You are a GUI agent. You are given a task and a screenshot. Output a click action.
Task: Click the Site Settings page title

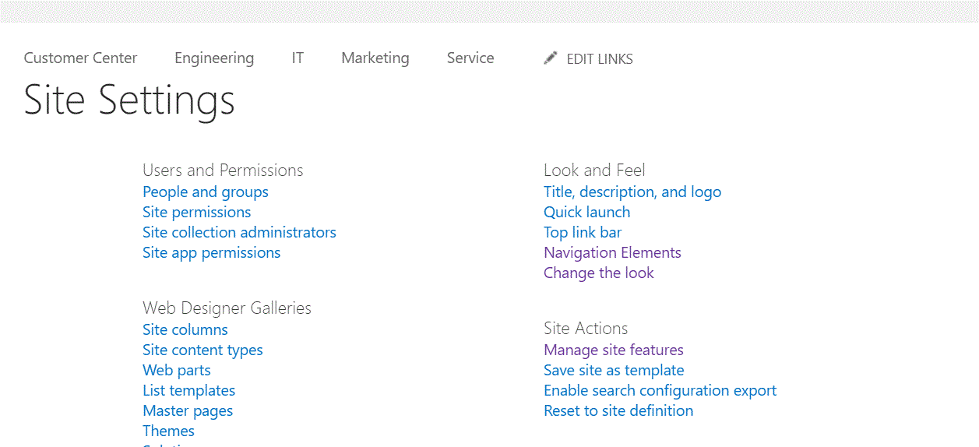pos(129,100)
